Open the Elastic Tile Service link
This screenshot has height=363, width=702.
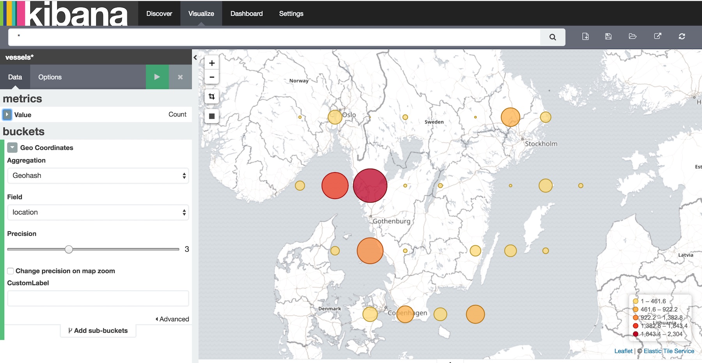coord(669,351)
